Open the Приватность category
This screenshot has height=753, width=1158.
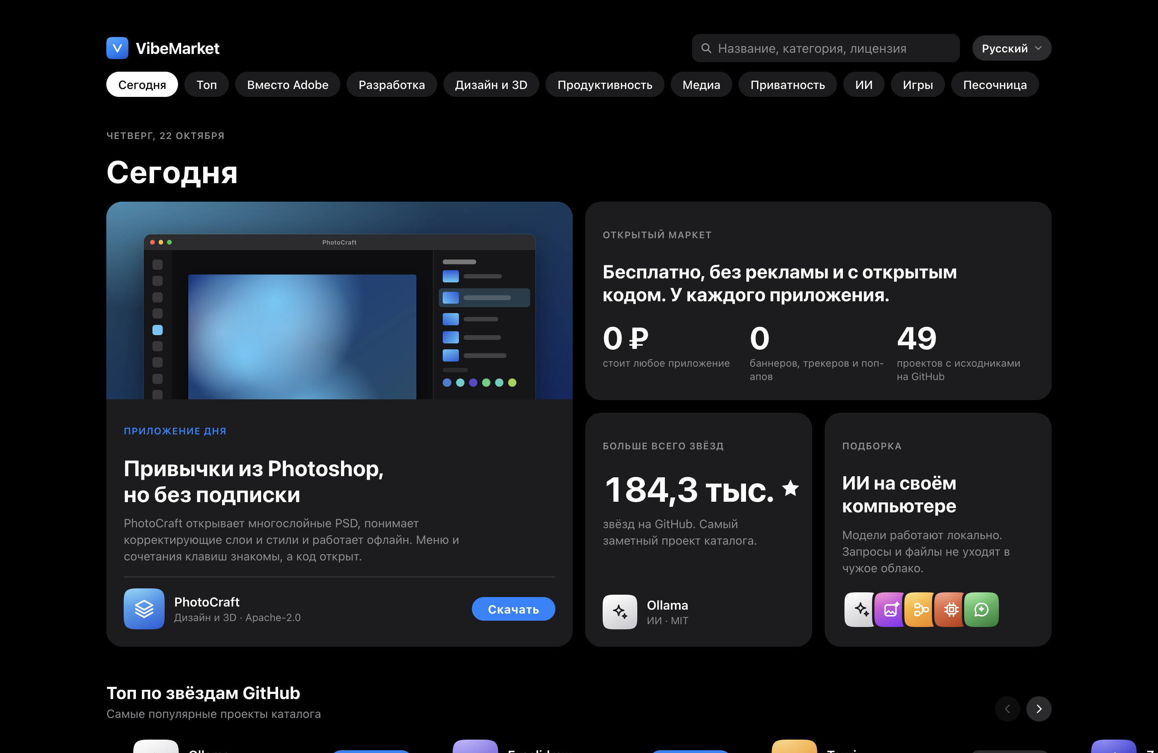point(788,85)
